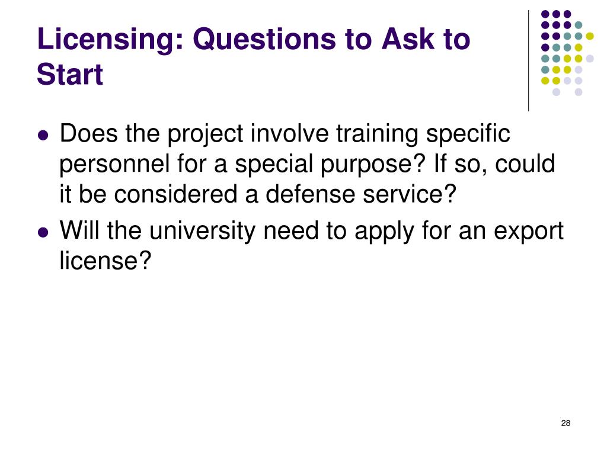The height and width of the screenshot is (455, 607).
Task: Click the top-left dark purple dot in decoration
Action: click(545, 14)
